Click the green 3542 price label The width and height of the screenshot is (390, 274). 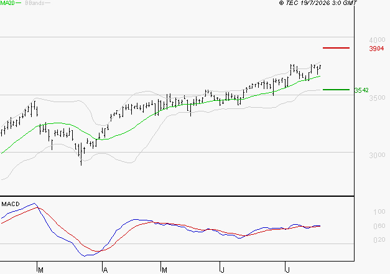pos(361,90)
